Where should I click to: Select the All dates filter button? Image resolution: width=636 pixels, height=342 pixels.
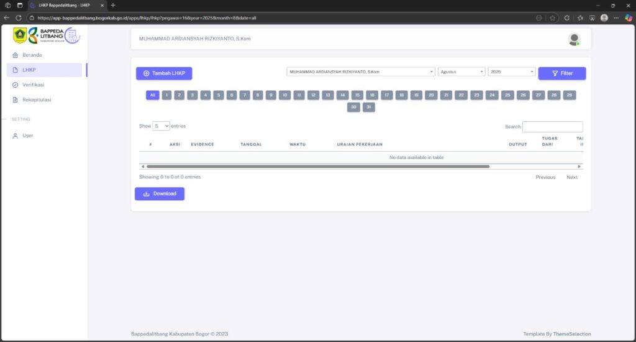pos(152,95)
